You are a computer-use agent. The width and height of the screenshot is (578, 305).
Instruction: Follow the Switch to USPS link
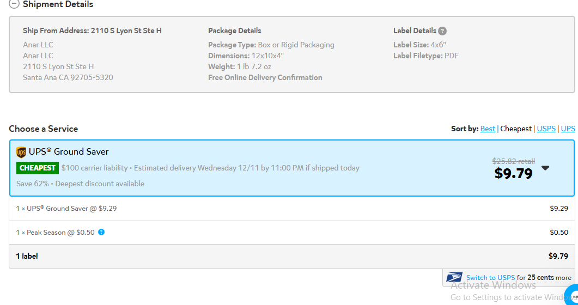coord(490,278)
